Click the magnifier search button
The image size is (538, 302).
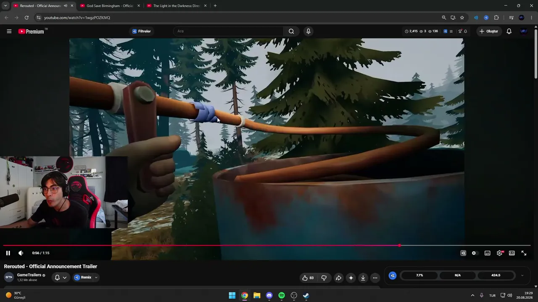291,31
